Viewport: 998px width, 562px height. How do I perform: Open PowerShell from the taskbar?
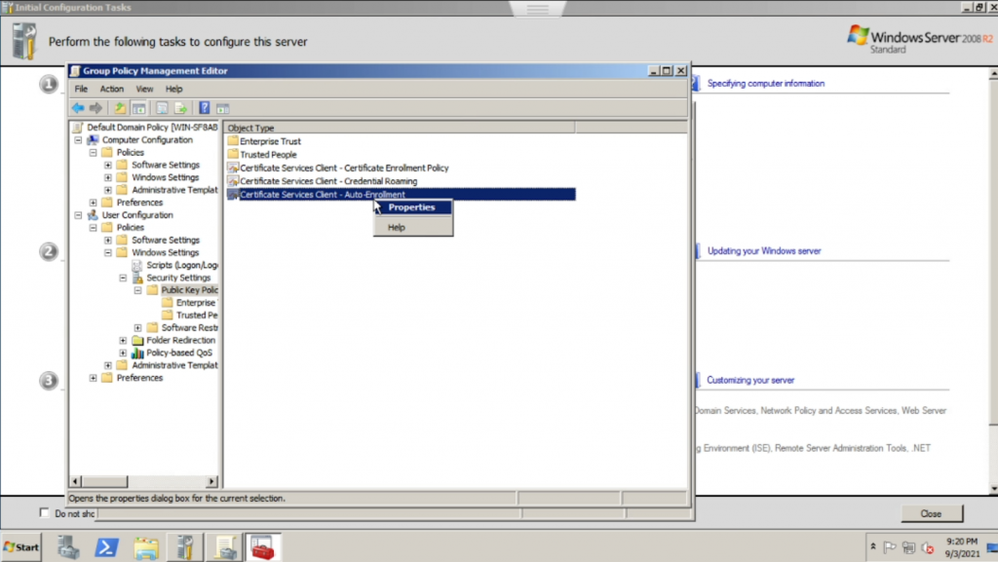106,546
